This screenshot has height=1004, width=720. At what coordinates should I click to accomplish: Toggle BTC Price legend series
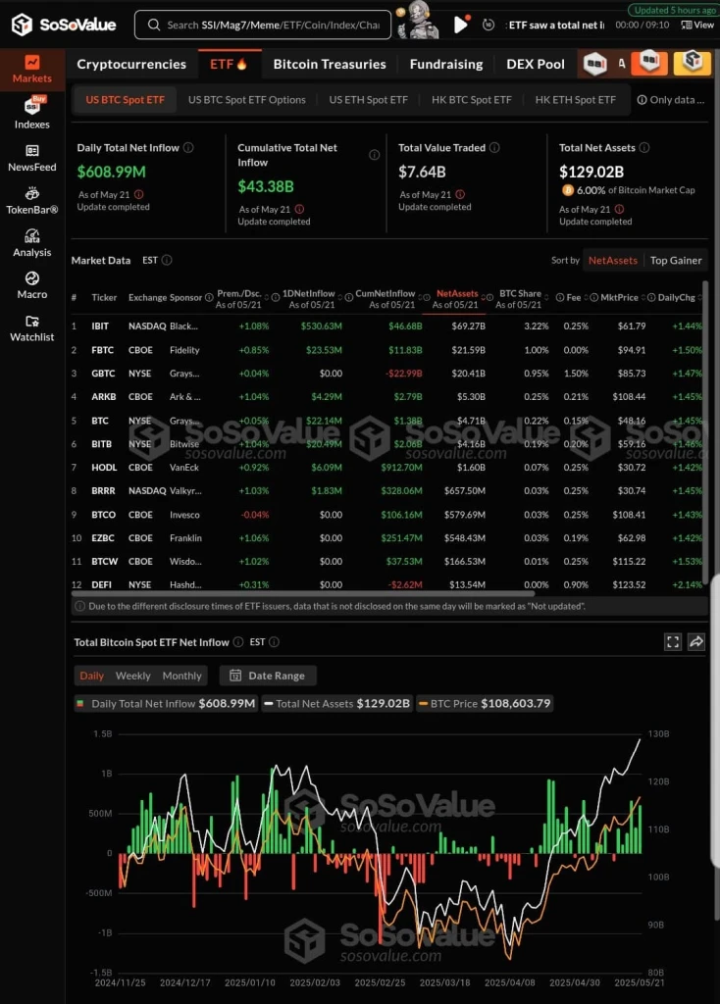pos(485,703)
